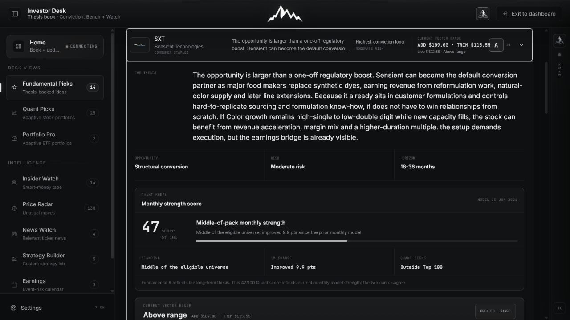Click the exit arrow icon in Exit to dashboard
This screenshot has height=320, width=570.
click(505, 14)
